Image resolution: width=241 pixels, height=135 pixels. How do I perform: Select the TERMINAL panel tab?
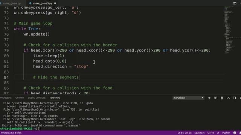(x=55, y=97)
